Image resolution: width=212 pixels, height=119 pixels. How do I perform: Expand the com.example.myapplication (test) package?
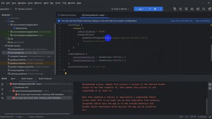9,35
